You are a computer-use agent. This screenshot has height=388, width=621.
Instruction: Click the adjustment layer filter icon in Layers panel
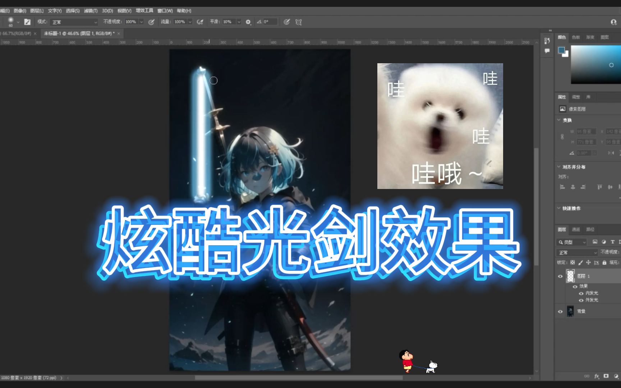604,242
